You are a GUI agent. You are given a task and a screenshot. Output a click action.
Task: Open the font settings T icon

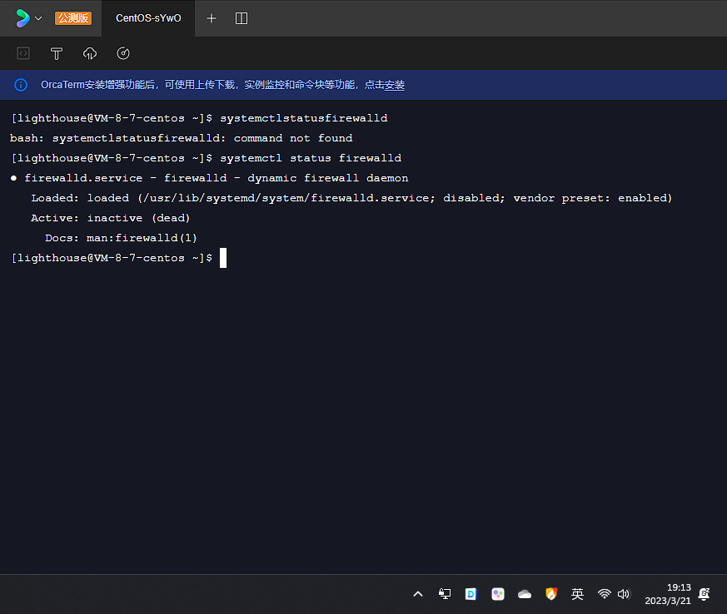point(57,54)
